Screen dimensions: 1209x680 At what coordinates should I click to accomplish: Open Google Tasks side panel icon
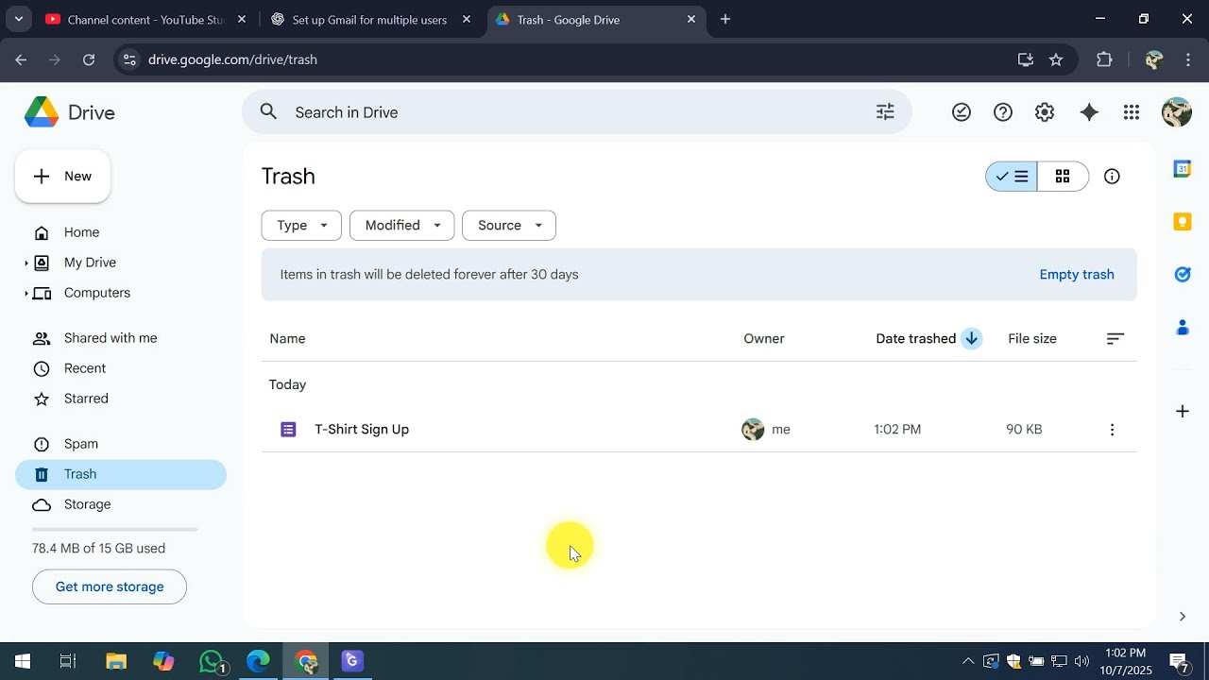point(1183,275)
